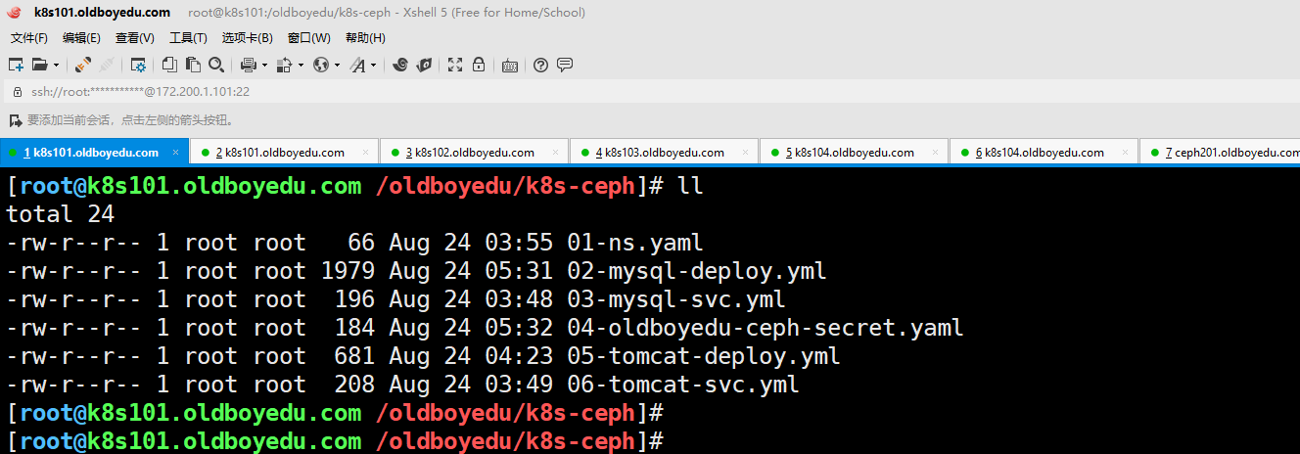1300x454 pixels.
Task: Expand the Print dropdown arrow
Action: [x=264, y=66]
